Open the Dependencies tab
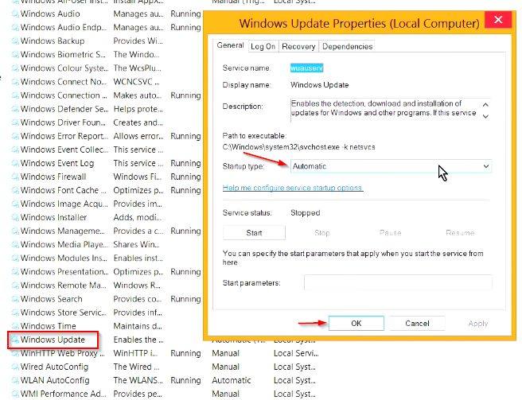Image resolution: width=522 pixels, height=400 pixels. coord(347,47)
